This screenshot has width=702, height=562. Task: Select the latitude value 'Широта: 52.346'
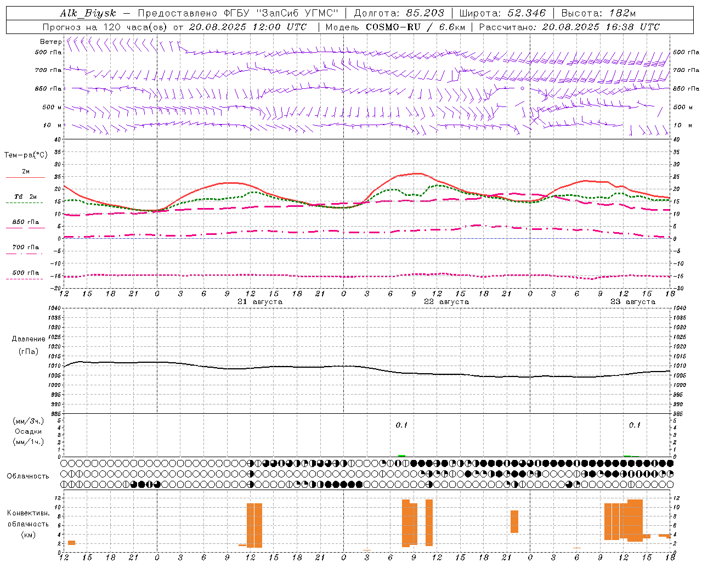(502, 14)
